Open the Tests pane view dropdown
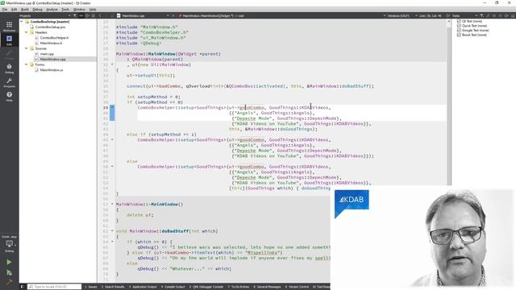The height and width of the screenshot is (290, 516). (x=465, y=15)
